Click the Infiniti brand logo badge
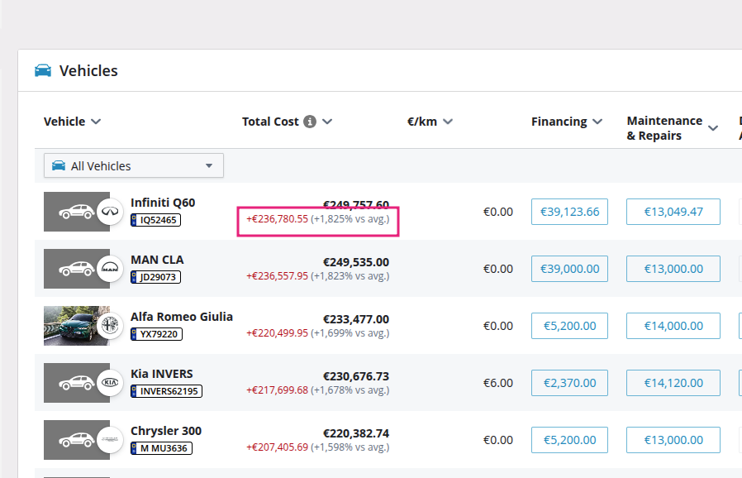This screenshot has height=478, width=742. point(110,212)
